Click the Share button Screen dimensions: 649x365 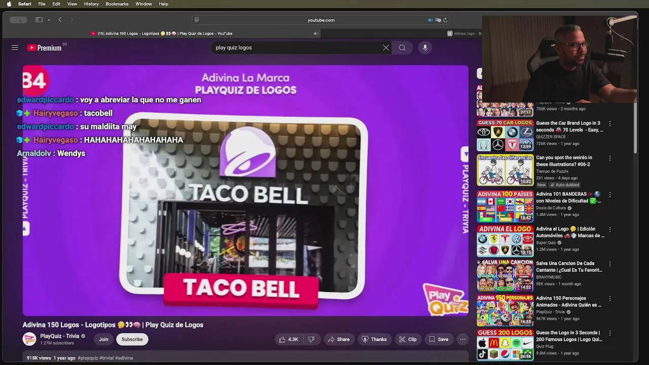click(x=338, y=339)
